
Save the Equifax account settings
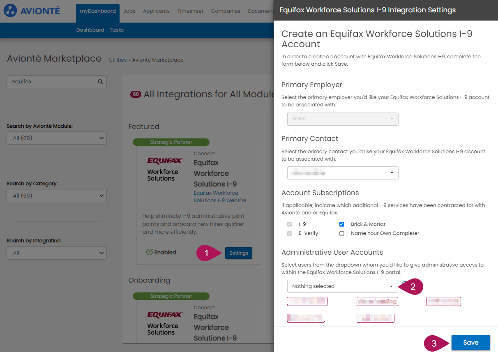(x=470, y=342)
